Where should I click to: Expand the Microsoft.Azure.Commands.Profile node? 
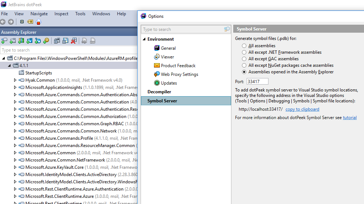coord(15,138)
